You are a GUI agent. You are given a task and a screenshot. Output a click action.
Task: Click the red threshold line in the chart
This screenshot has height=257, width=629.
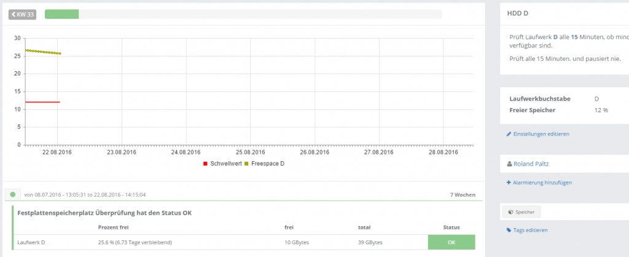42,102
